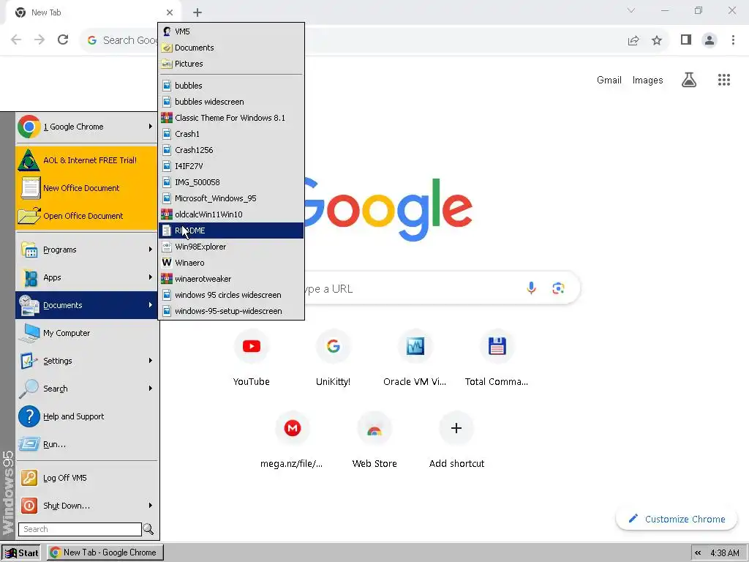Open the Chrome profile avatar
The image size is (749, 562).
pyautogui.click(x=710, y=40)
